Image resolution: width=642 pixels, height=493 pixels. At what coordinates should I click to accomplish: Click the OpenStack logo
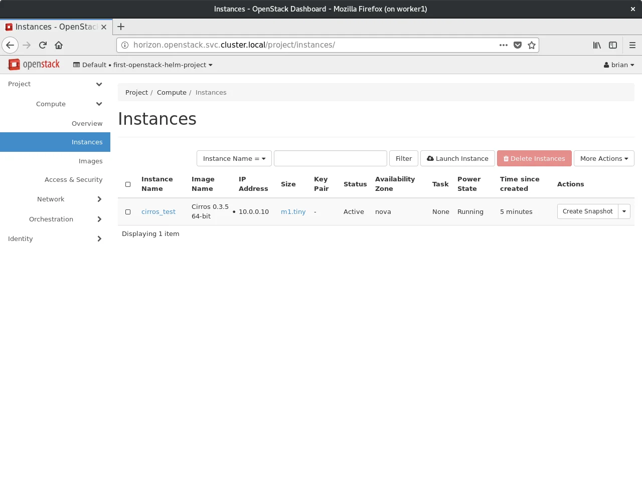pos(34,65)
